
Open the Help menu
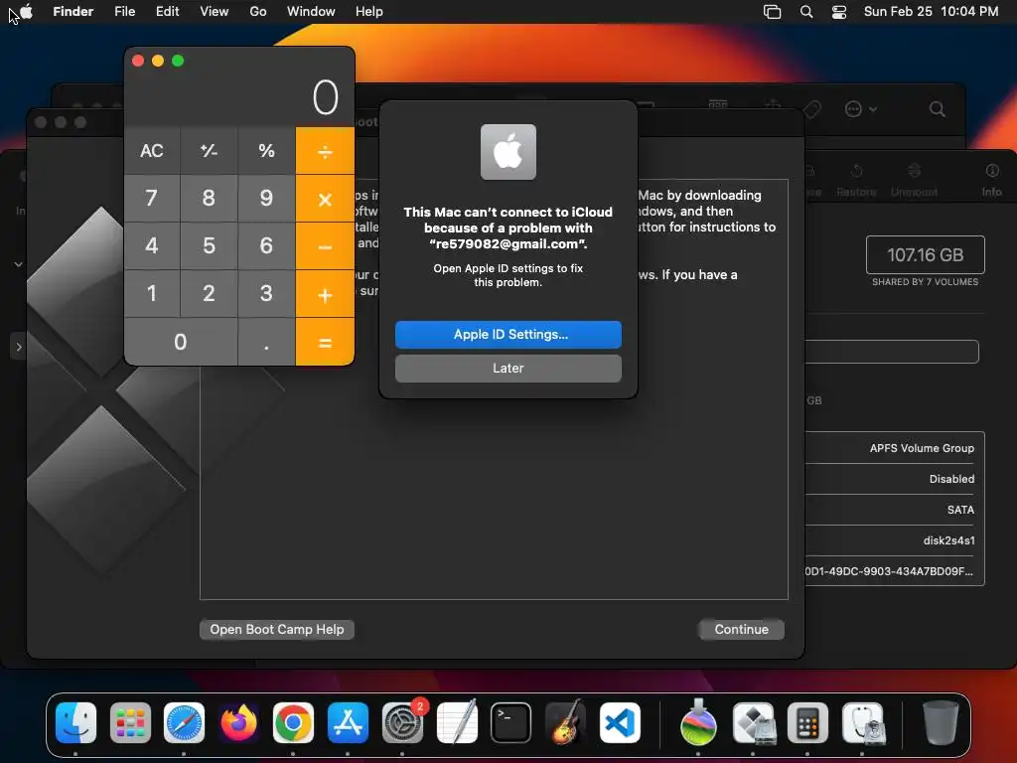(x=369, y=12)
